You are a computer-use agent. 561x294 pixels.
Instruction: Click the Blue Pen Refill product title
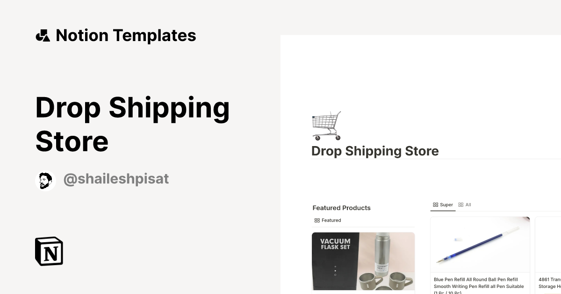[479, 283]
